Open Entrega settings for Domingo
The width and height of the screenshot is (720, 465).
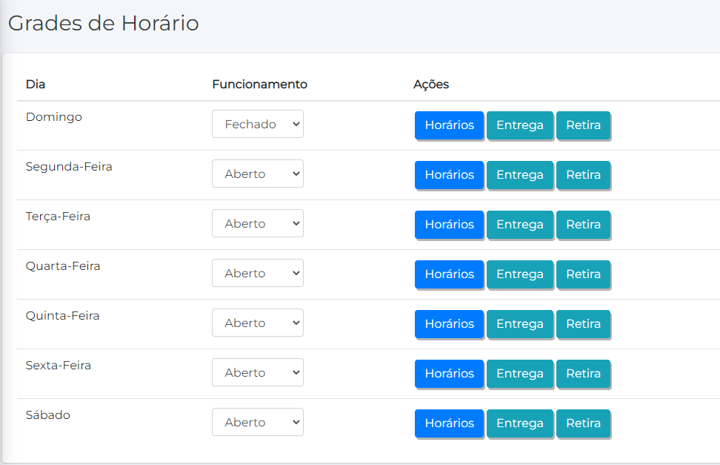click(519, 125)
